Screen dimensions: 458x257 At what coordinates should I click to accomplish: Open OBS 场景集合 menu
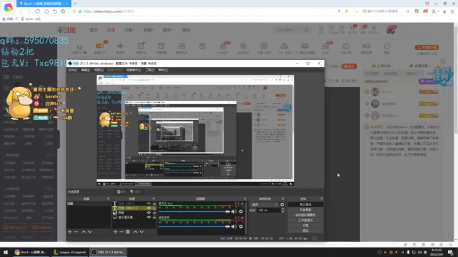point(133,70)
